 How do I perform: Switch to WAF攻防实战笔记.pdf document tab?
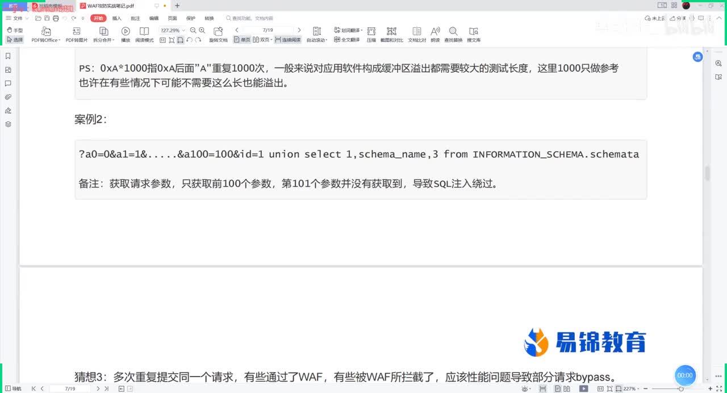[111, 6]
